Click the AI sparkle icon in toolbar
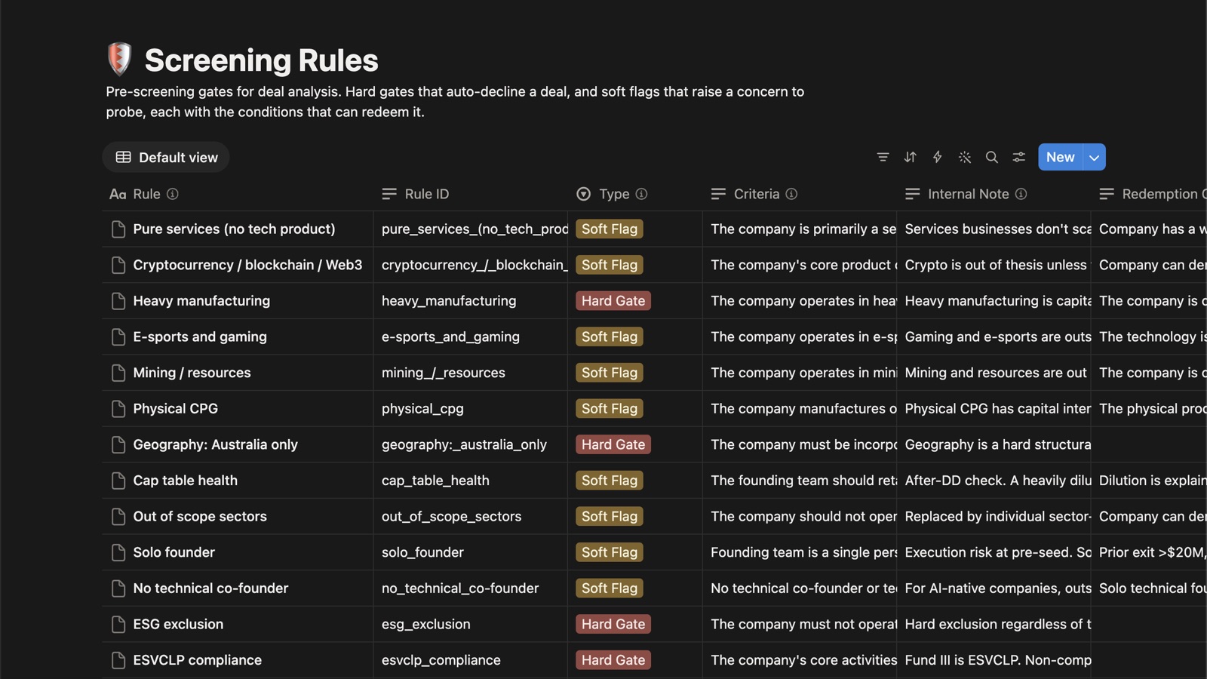1207x679 pixels. (x=964, y=157)
